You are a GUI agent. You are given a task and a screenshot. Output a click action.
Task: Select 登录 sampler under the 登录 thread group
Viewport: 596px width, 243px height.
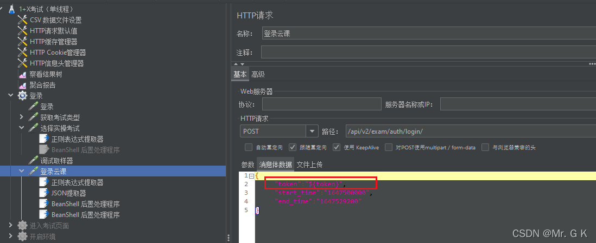[47, 107]
